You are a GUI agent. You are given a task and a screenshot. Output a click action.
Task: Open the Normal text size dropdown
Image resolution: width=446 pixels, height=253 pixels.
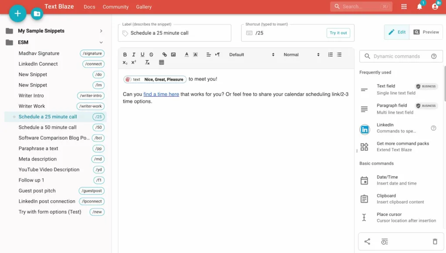pos(301,54)
